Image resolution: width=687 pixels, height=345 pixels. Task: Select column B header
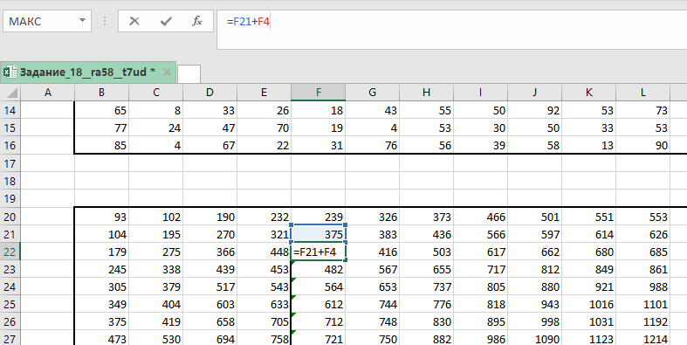[x=101, y=93]
